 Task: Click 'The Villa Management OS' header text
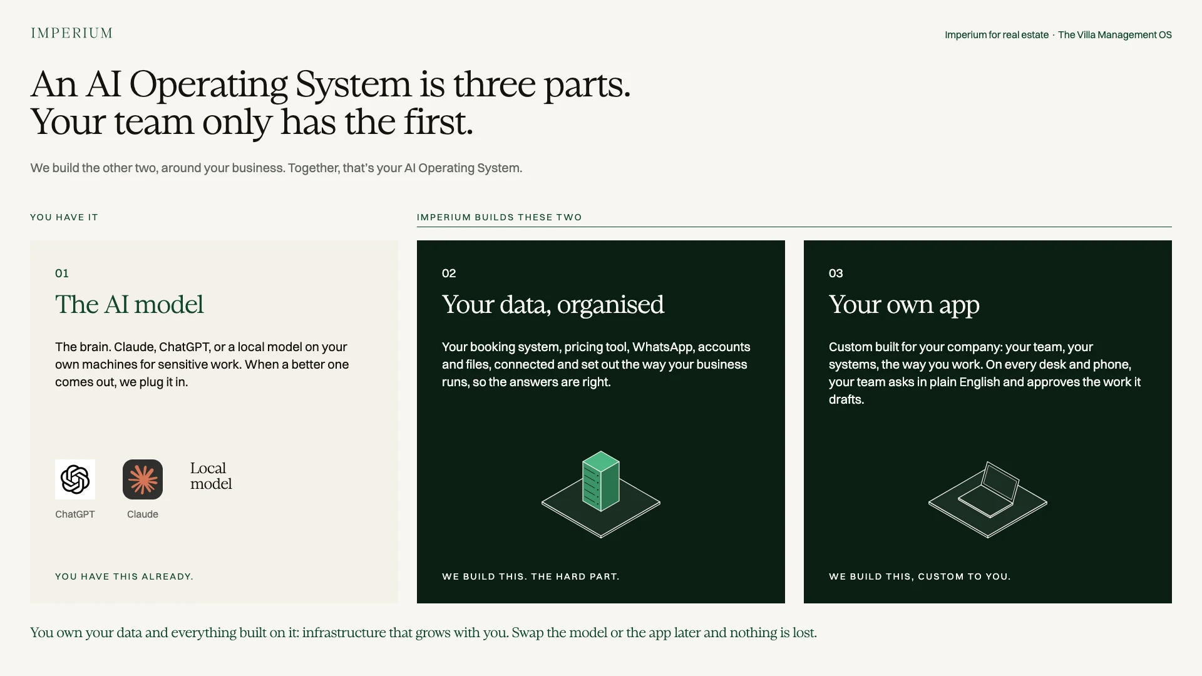tap(1115, 35)
